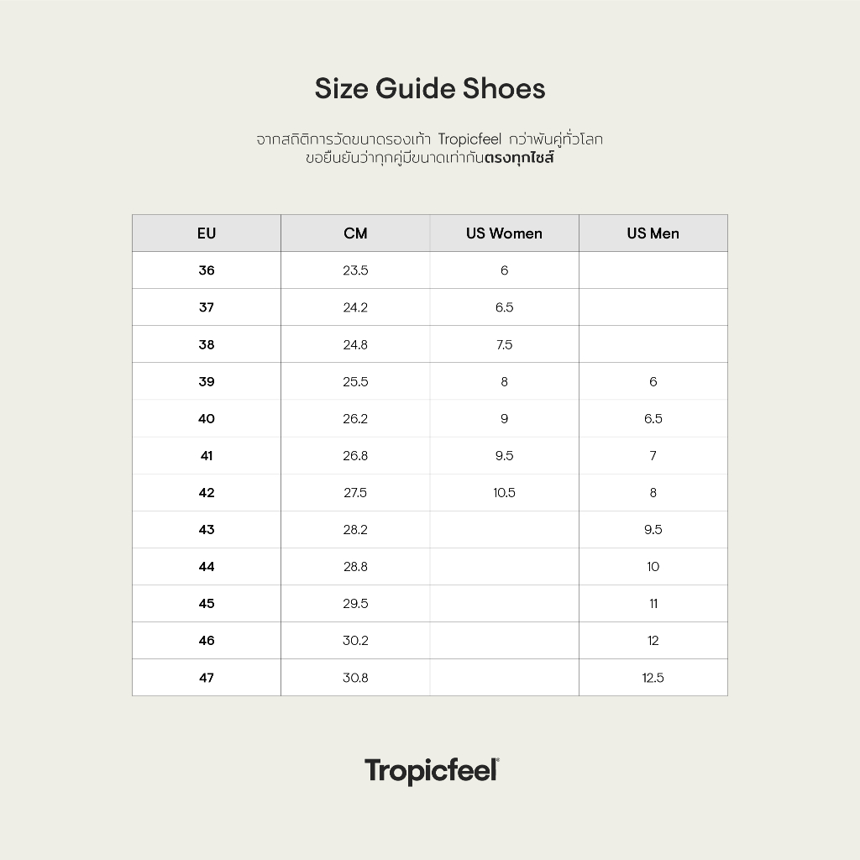The height and width of the screenshot is (860, 860).
Task: Click the US Men column header
Action: click(653, 233)
